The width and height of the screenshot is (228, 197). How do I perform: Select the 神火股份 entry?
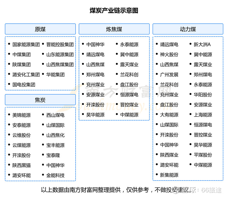pyautogui.click(x=169, y=54)
